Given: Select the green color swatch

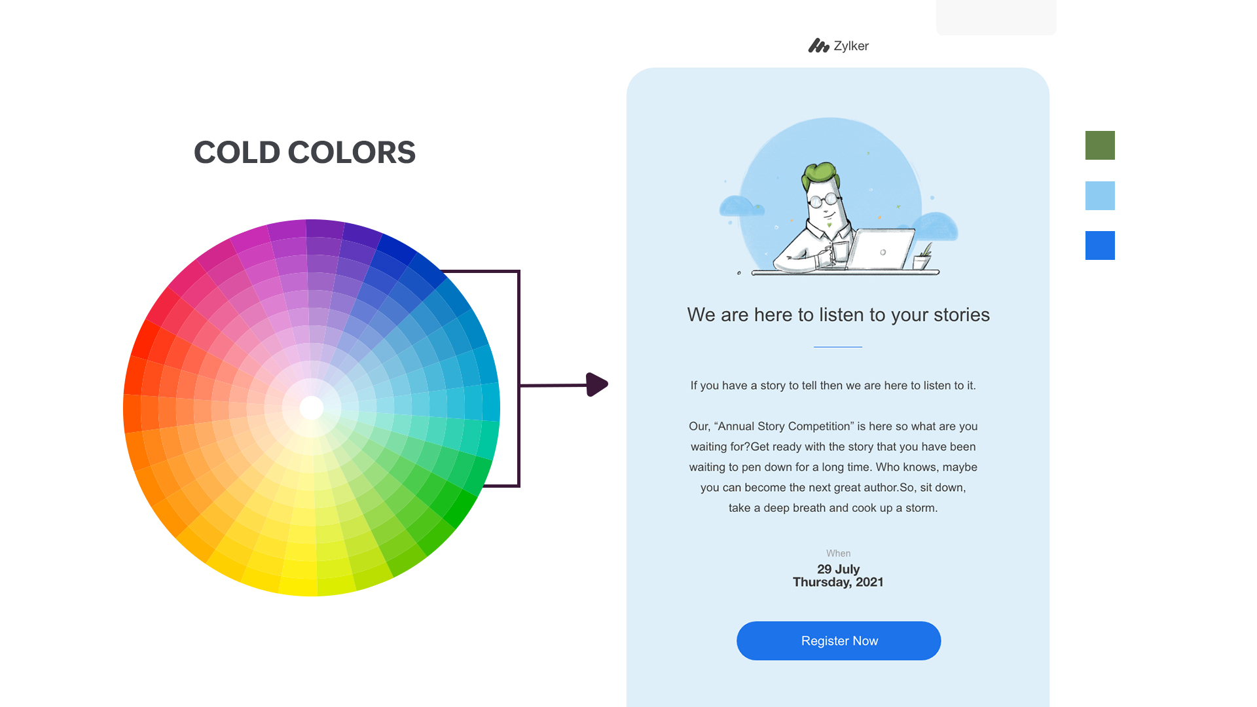Looking at the screenshot, I should pyautogui.click(x=1100, y=145).
